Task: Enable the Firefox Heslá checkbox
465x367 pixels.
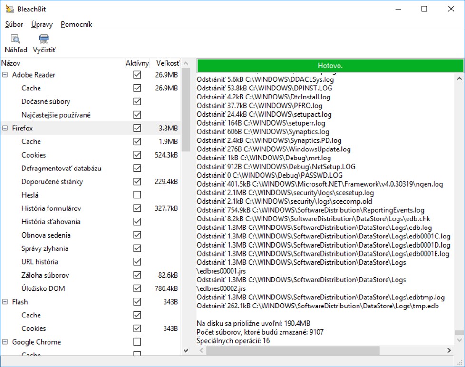Action: (x=137, y=195)
